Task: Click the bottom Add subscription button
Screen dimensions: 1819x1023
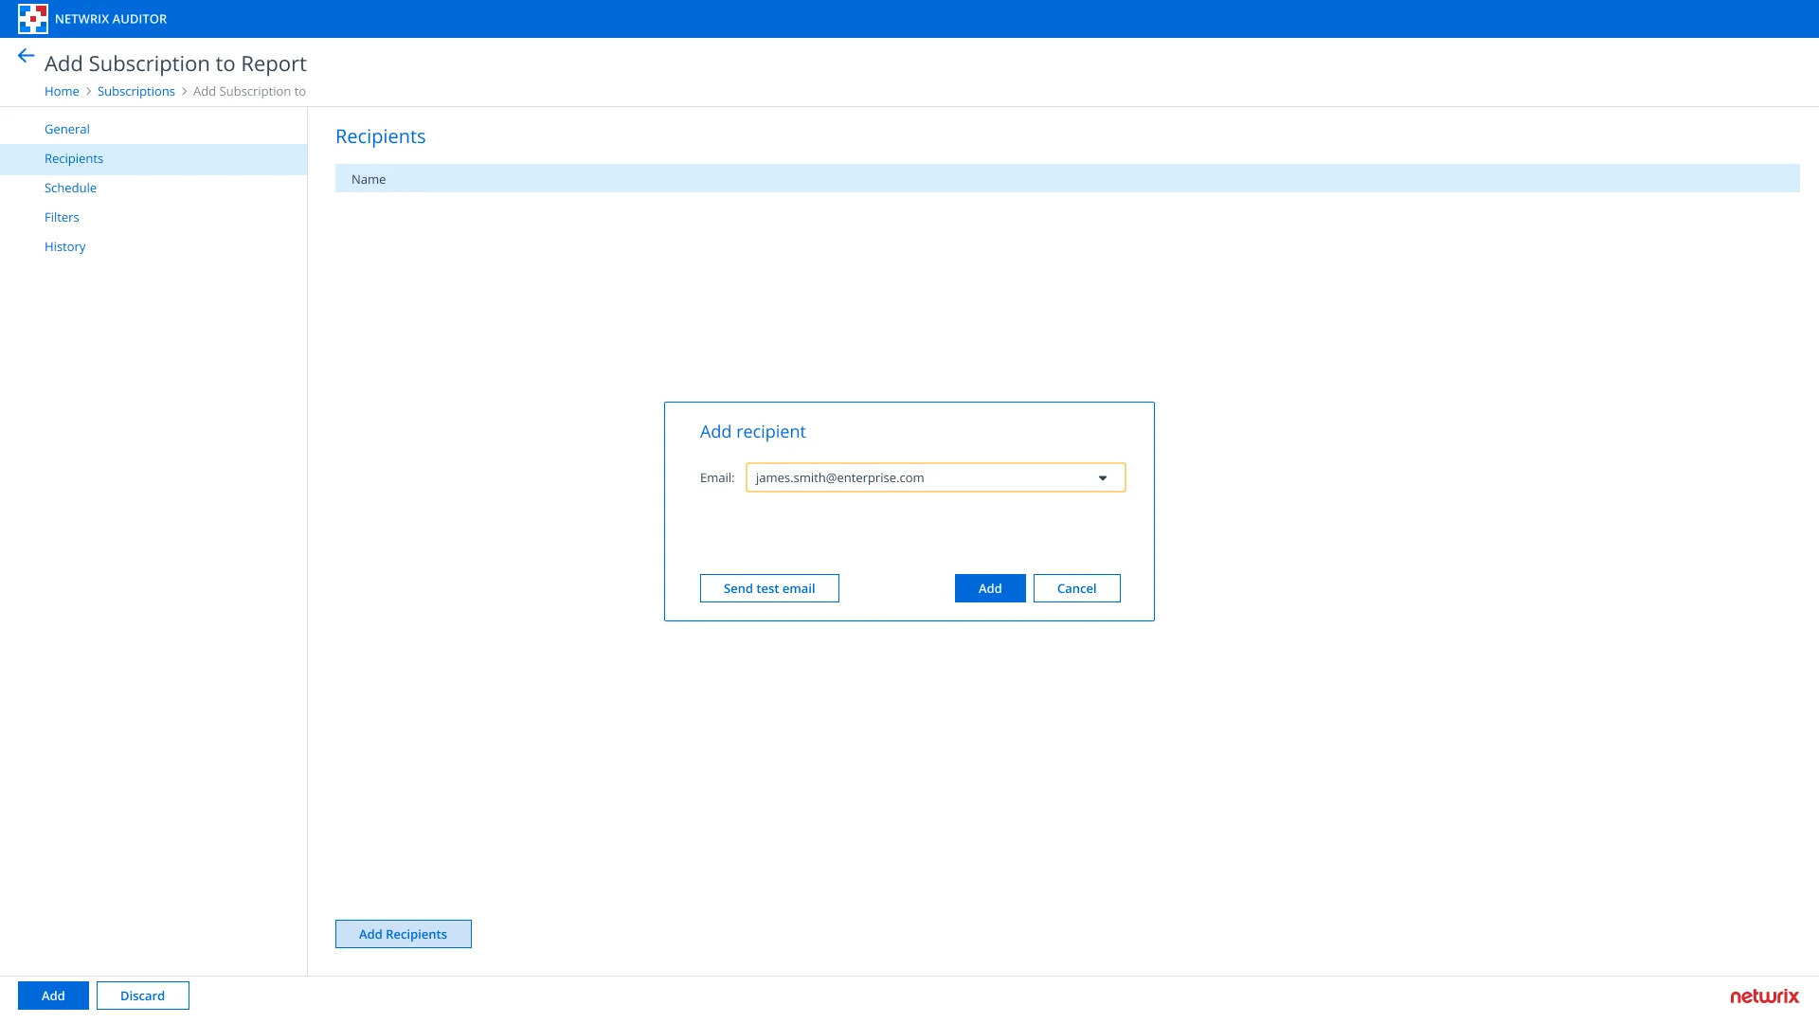Action: coord(53,996)
